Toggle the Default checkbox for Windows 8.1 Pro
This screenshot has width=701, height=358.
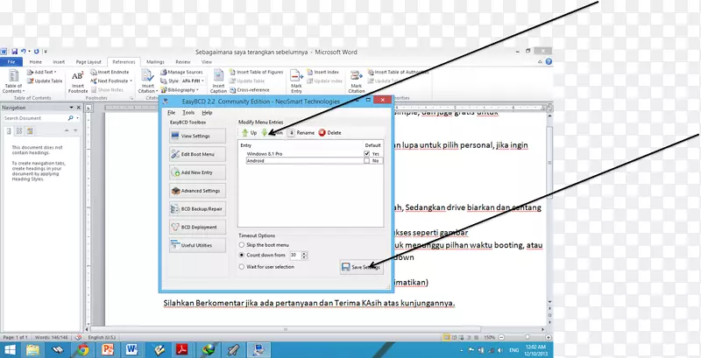pyautogui.click(x=366, y=153)
